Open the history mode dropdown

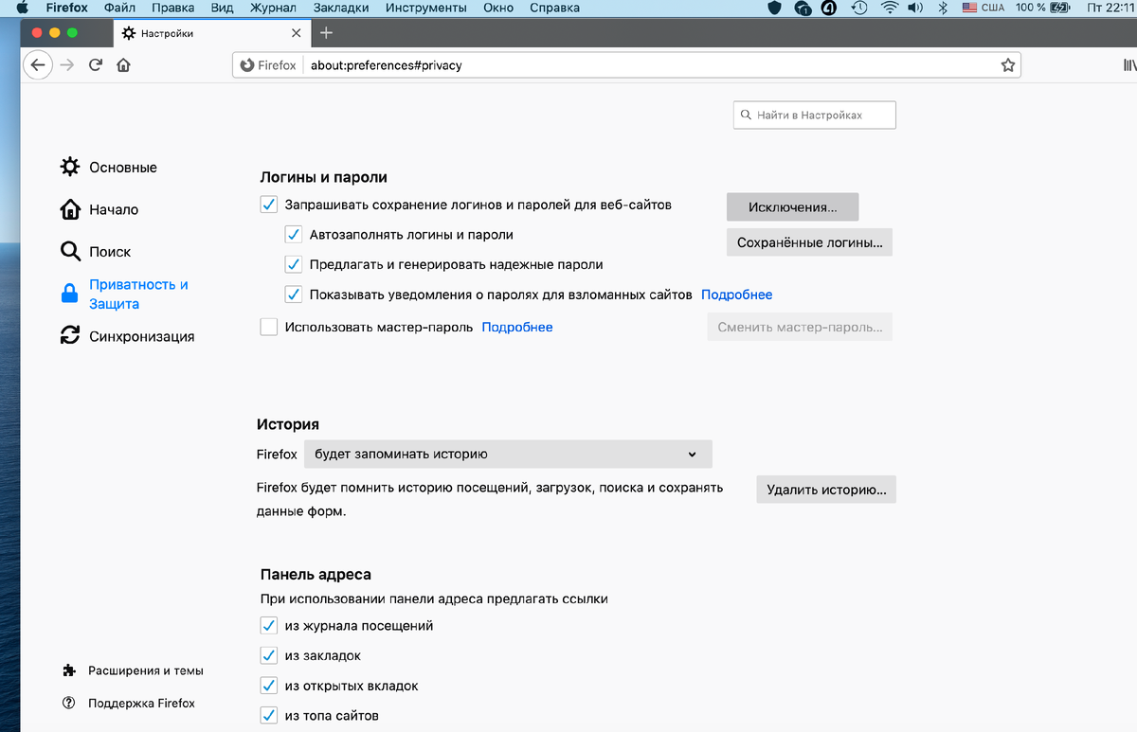point(508,454)
